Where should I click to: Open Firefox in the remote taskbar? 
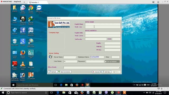click(x=77, y=85)
